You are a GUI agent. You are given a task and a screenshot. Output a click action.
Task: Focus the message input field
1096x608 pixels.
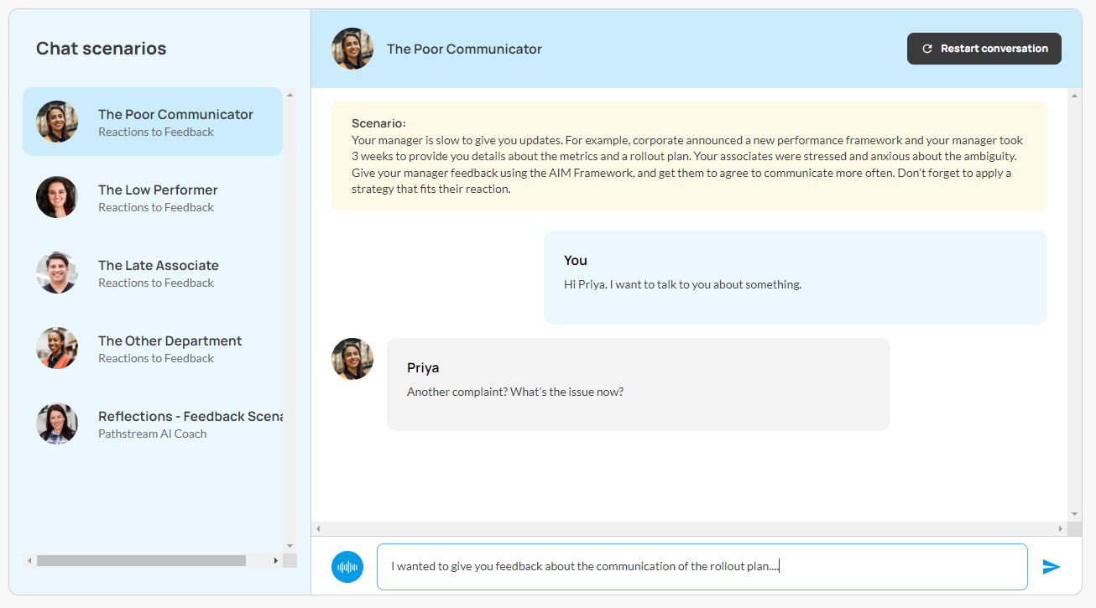(x=702, y=567)
